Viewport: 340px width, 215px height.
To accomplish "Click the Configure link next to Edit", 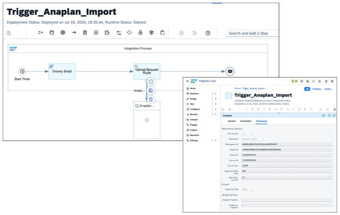I will pyautogui.click(x=317, y=89).
